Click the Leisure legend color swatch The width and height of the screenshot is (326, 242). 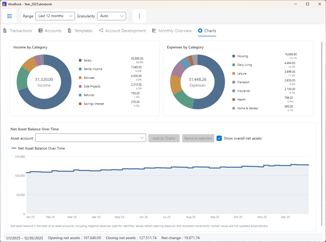234,73
